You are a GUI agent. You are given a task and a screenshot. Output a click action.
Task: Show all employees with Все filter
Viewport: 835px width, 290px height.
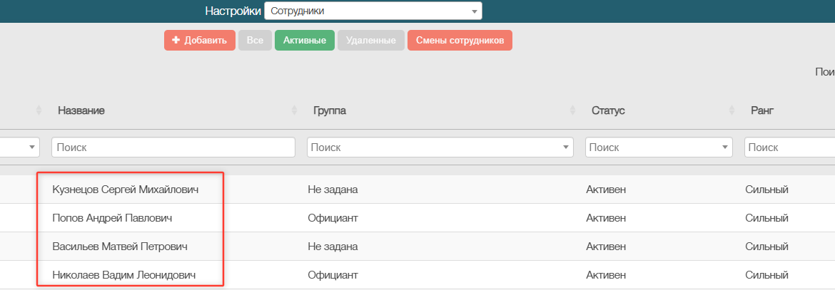click(255, 41)
